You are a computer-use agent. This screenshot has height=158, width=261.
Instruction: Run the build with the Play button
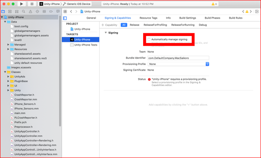pos(21,4)
